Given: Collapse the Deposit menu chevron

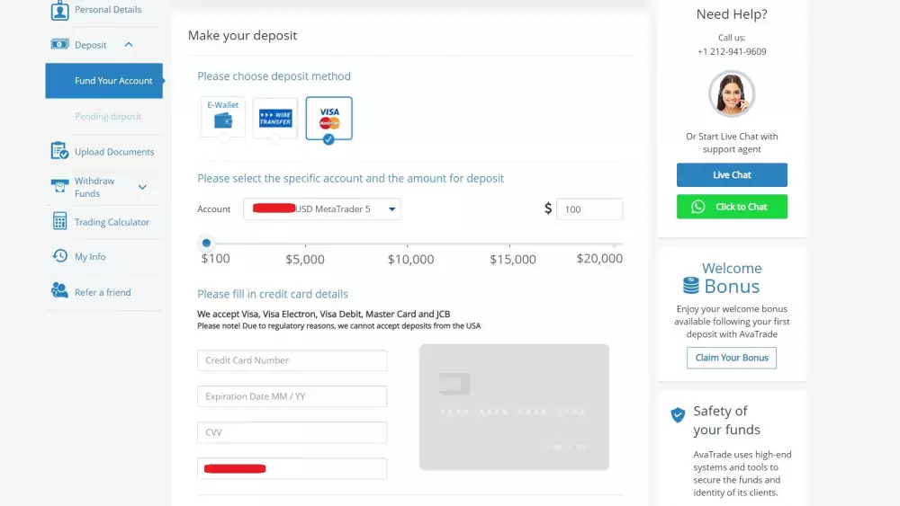Looking at the screenshot, I should point(129,45).
